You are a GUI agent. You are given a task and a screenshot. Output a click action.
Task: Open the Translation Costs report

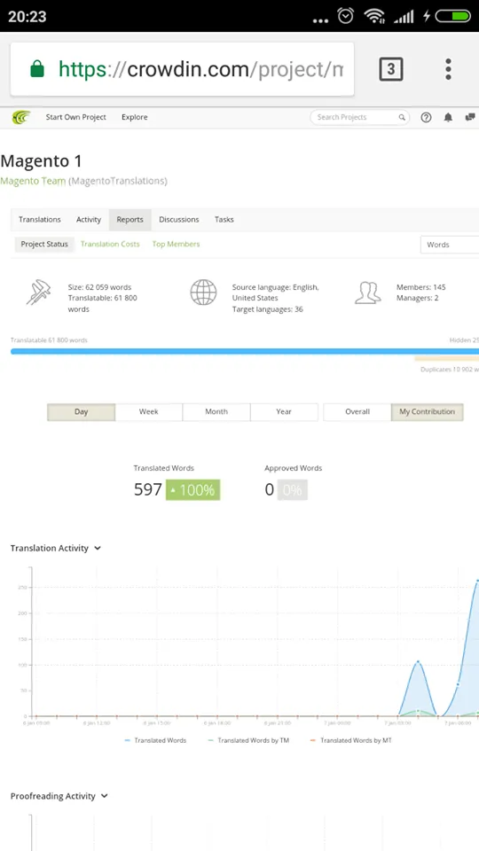[110, 245]
